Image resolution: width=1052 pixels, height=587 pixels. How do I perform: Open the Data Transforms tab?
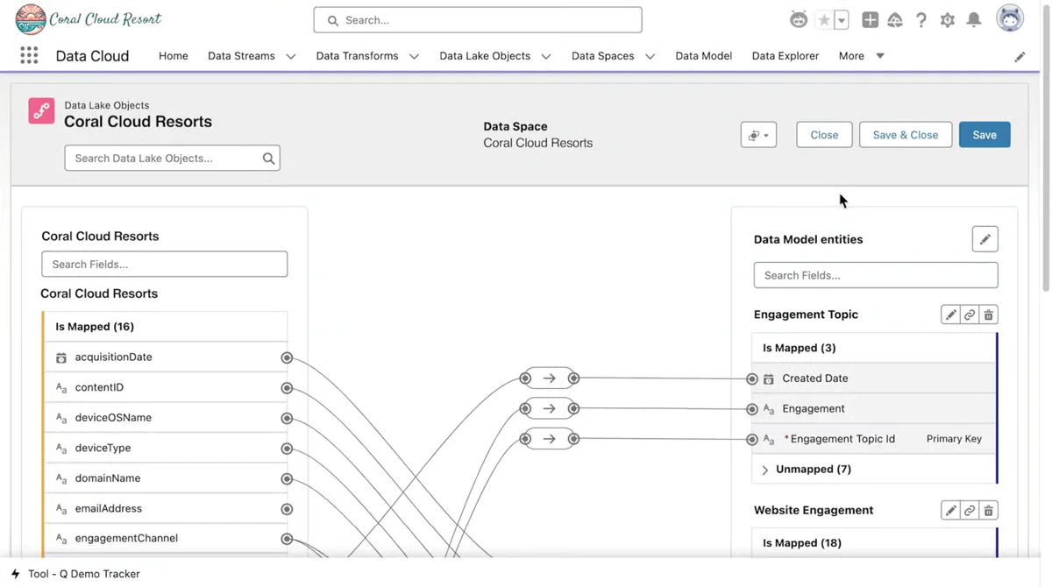tap(357, 56)
